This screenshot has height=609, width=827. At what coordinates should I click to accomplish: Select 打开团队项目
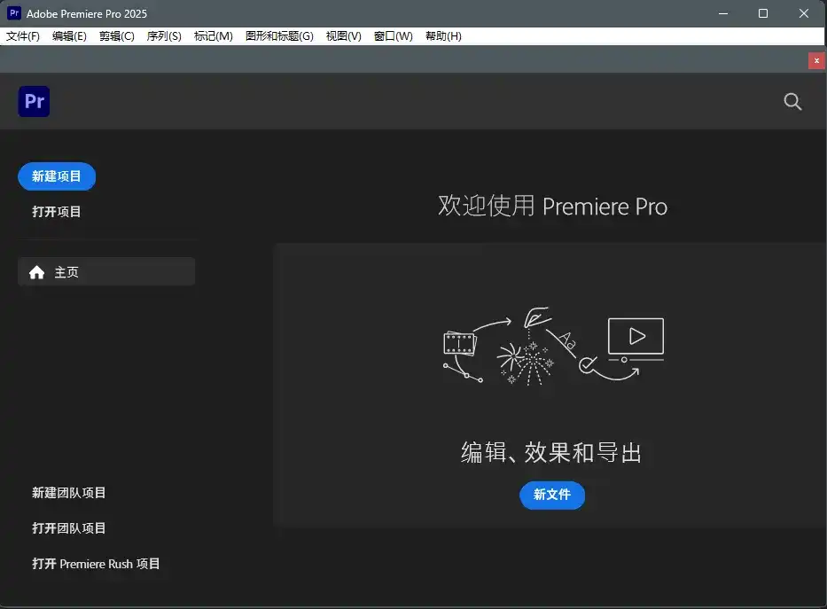pyautogui.click(x=68, y=527)
